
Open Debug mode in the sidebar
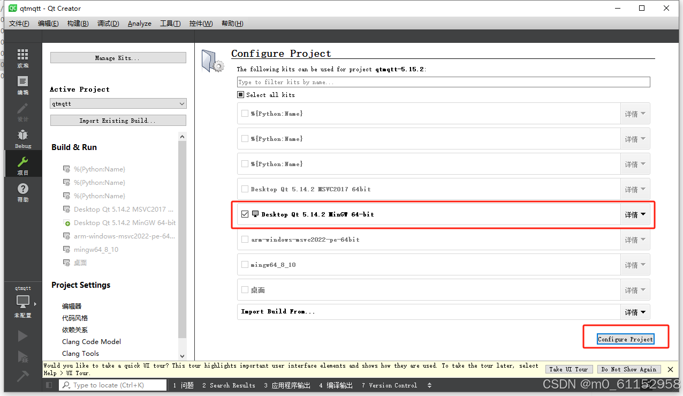click(22, 139)
